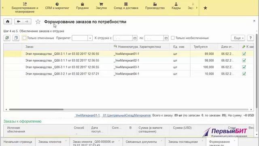
Task: Open 01.ЦентральныйСкладМатериалов link
Action: pyautogui.click(x=126, y=115)
